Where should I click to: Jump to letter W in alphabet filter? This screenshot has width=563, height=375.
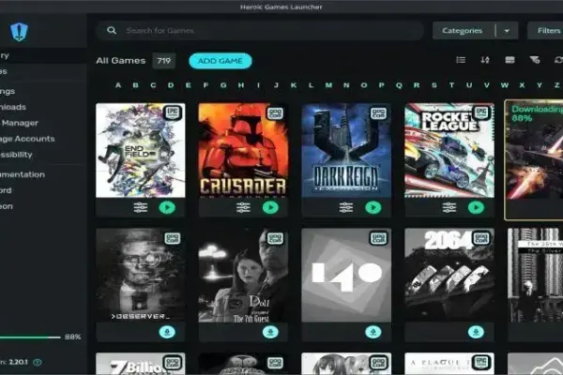pyautogui.click(x=505, y=85)
